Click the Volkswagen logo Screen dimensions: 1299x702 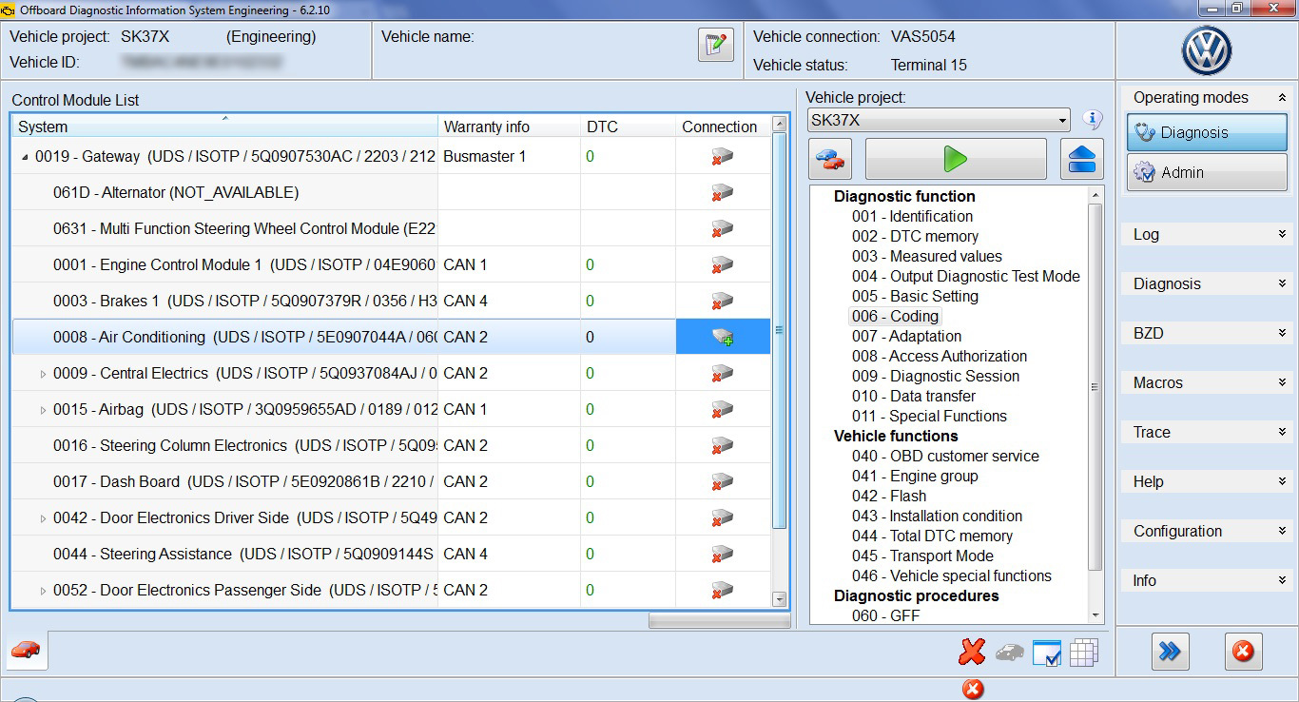pos(1207,50)
